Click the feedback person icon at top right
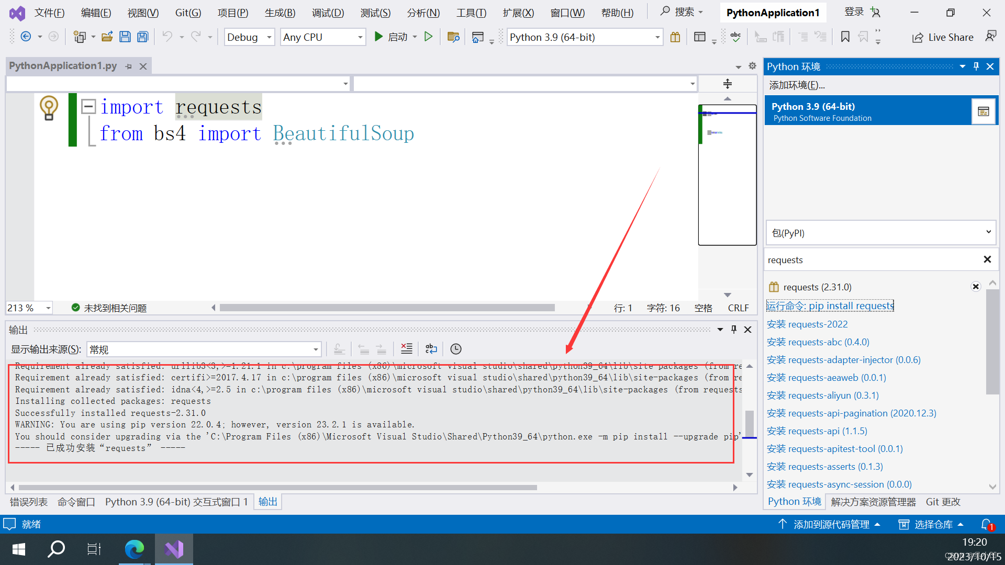The height and width of the screenshot is (565, 1005). 991,36
